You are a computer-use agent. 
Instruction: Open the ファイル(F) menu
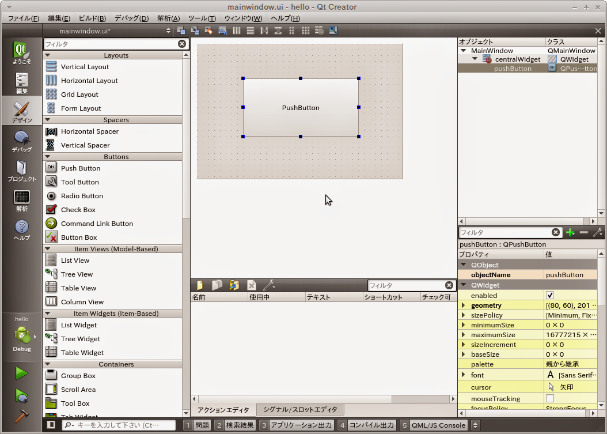pyautogui.click(x=24, y=18)
